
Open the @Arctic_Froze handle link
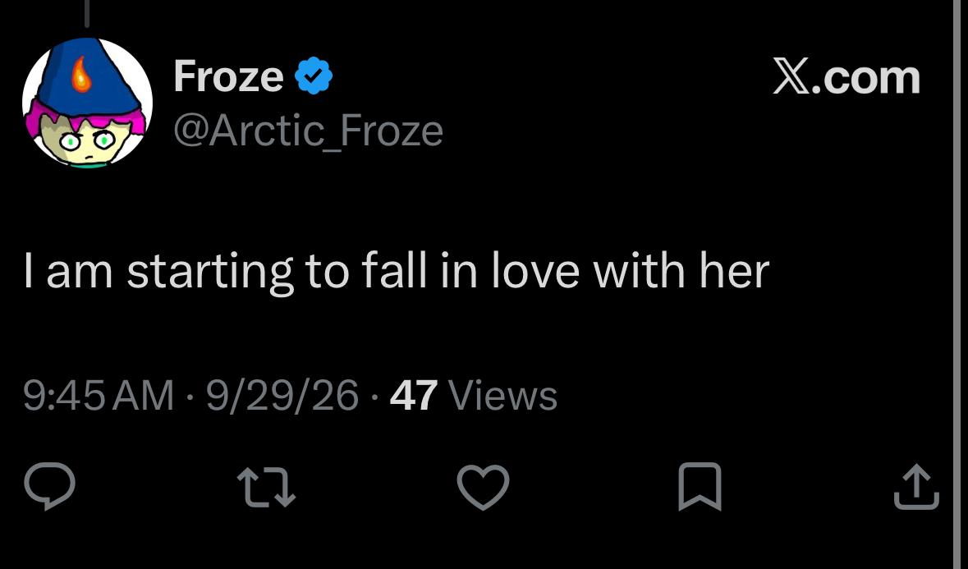tap(308, 131)
